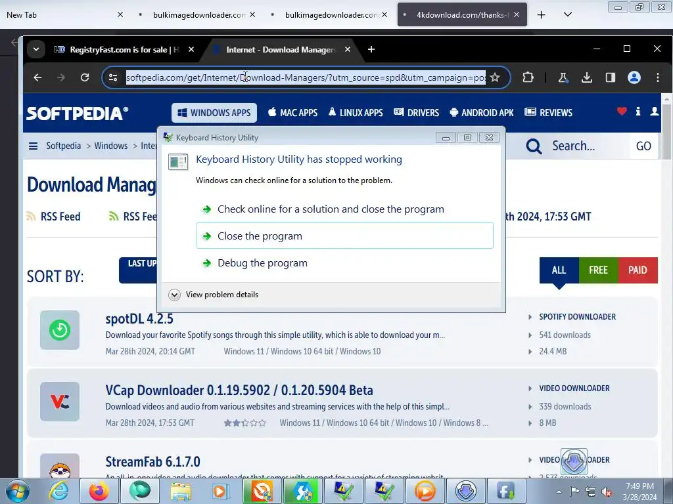
Task: Click the LAST UPDATED sort button
Action: tap(138, 270)
